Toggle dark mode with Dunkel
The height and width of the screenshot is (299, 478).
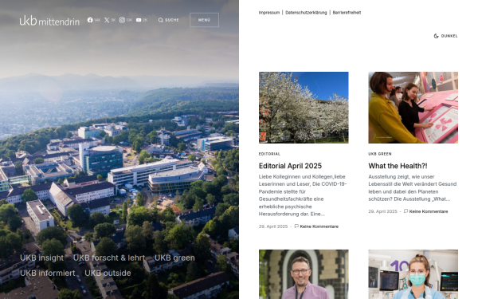pyautogui.click(x=445, y=36)
